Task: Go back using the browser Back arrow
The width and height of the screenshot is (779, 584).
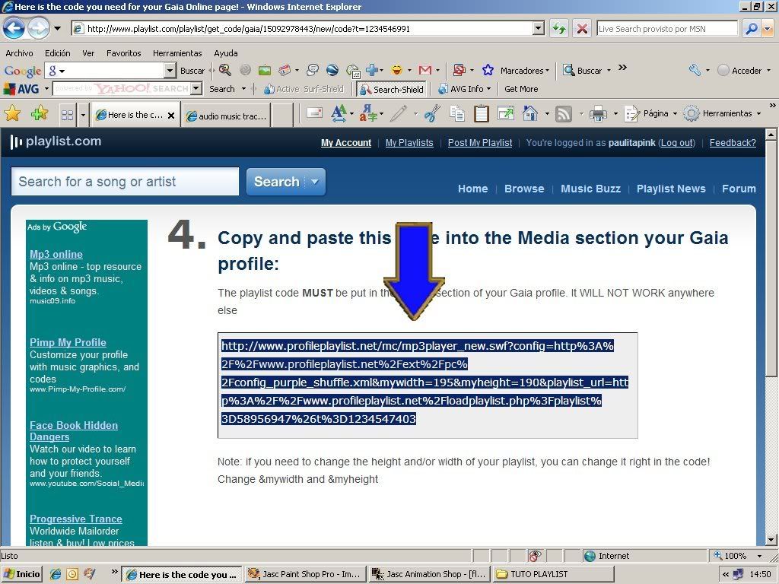Action: (14, 28)
